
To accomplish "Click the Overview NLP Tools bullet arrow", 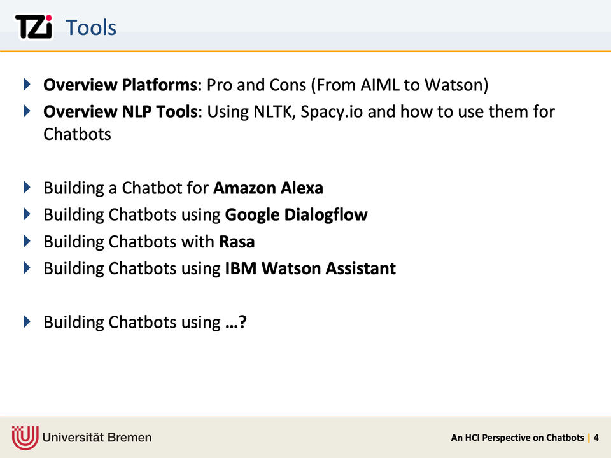I will (x=27, y=111).
